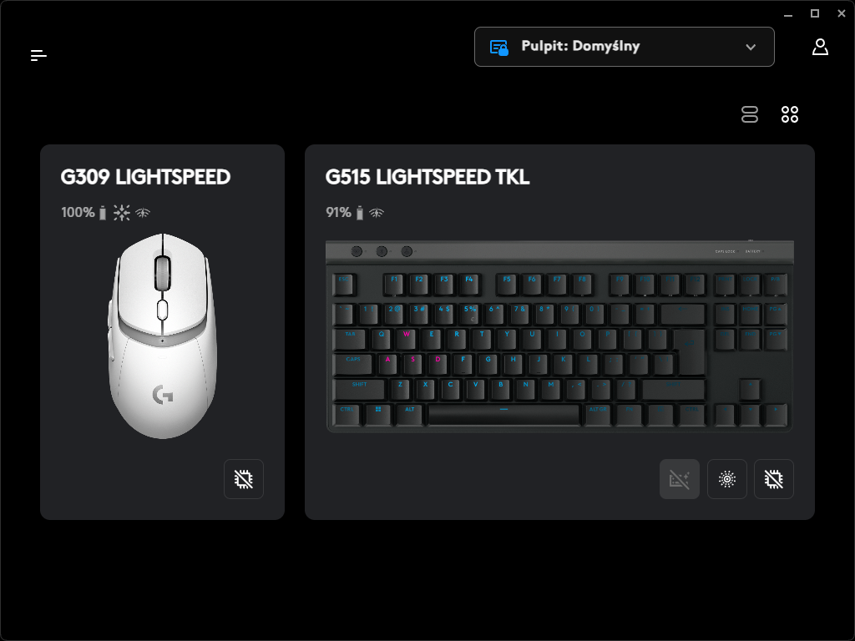
Task: Click the G309 LIGHTSPEED title
Action: click(x=145, y=177)
